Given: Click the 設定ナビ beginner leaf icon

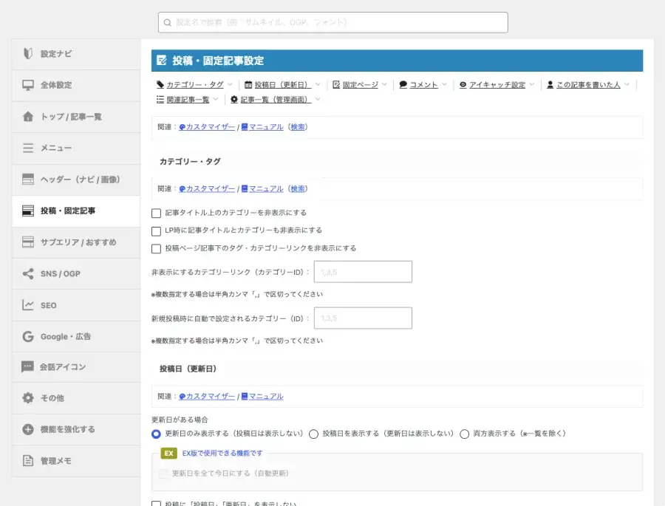Looking at the screenshot, I should pos(28,53).
